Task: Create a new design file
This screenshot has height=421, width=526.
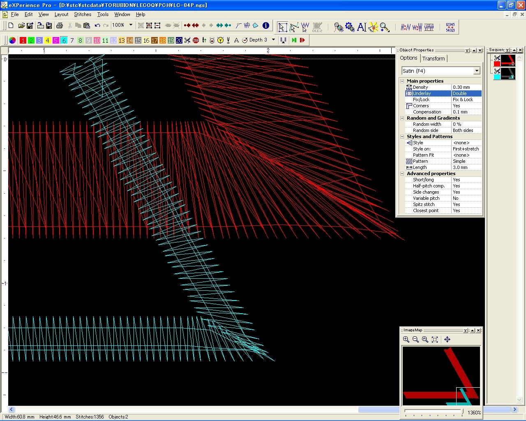Action: (x=11, y=25)
